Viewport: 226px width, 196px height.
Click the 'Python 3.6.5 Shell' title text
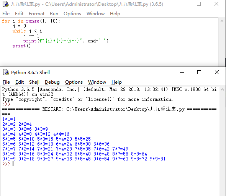[30, 73]
